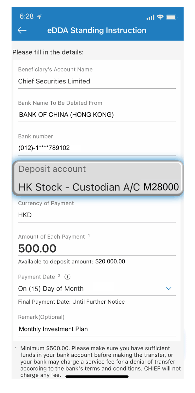Viewport: 195px width, 393px height.
Task: Open Payment Date info icon
Action: [x=67, y=277]
